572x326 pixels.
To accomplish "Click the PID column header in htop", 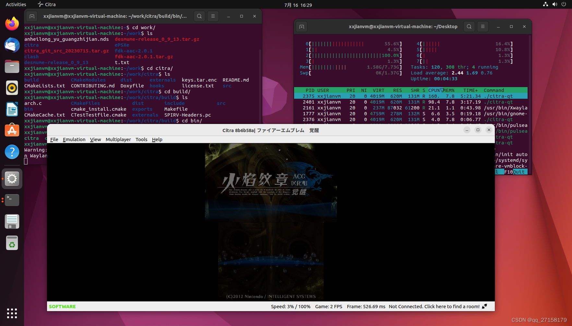I will tap(310, 90).
